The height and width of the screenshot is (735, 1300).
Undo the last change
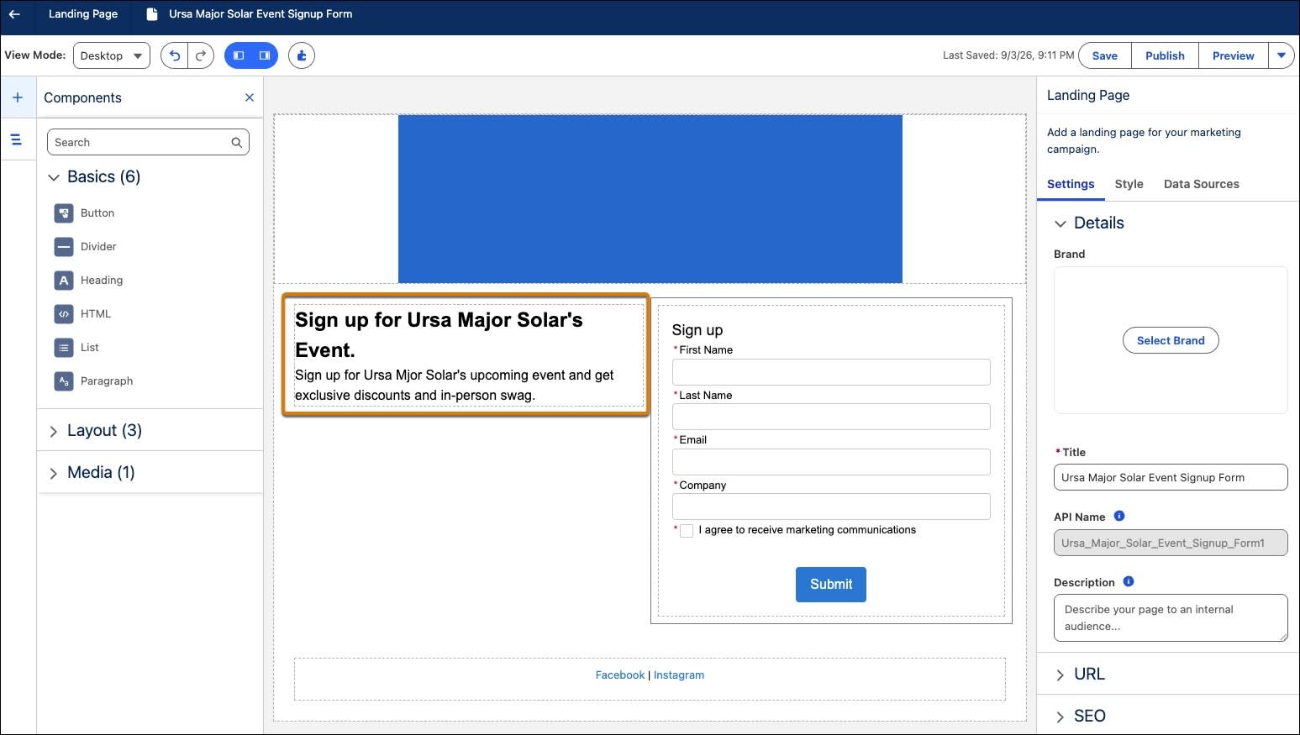[174, 55]
